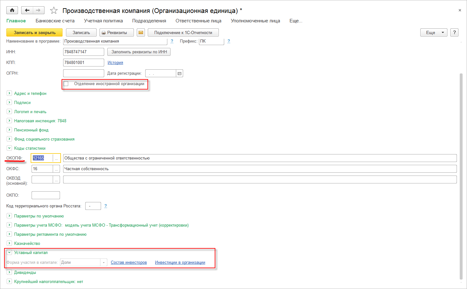Go to the home page icon

[x=12, y=10]
